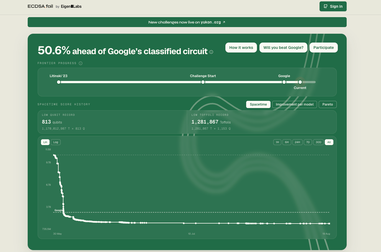Select the Lin scale toggle
This screenshot has width=381, height=252.
click(x=45, y=142)
